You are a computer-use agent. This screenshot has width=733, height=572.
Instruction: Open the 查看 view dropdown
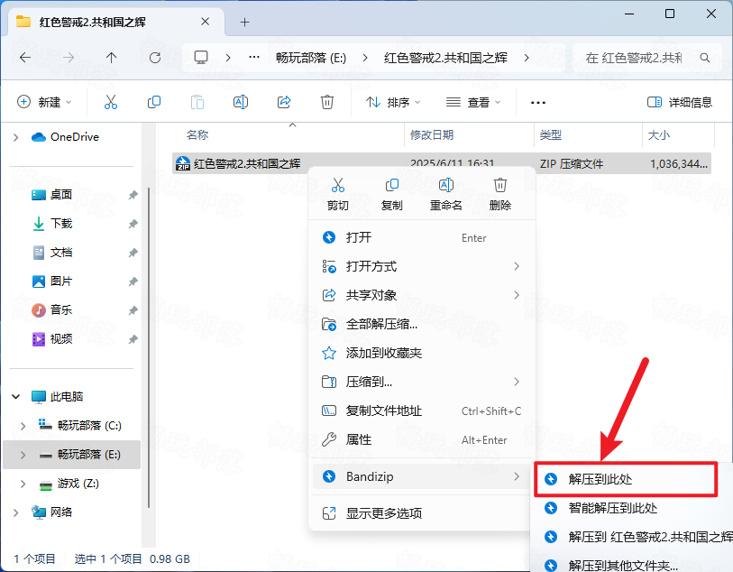click(x=473, y=102)
